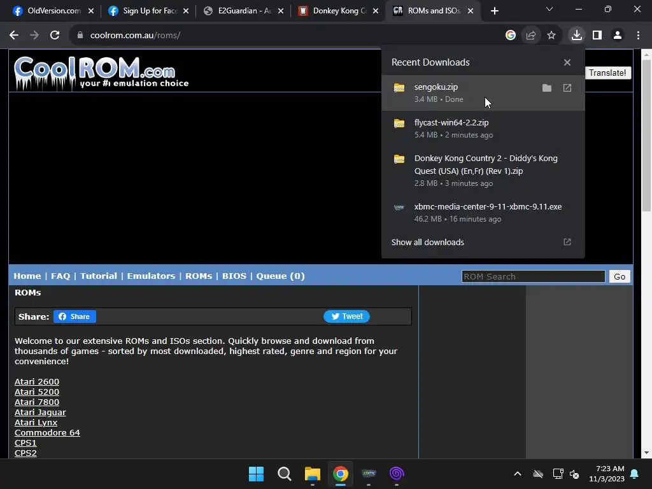Image resolution: width=652 pixels, height=489 pixels.
Task: View site information via the lock icon
Action: (80, 36)
